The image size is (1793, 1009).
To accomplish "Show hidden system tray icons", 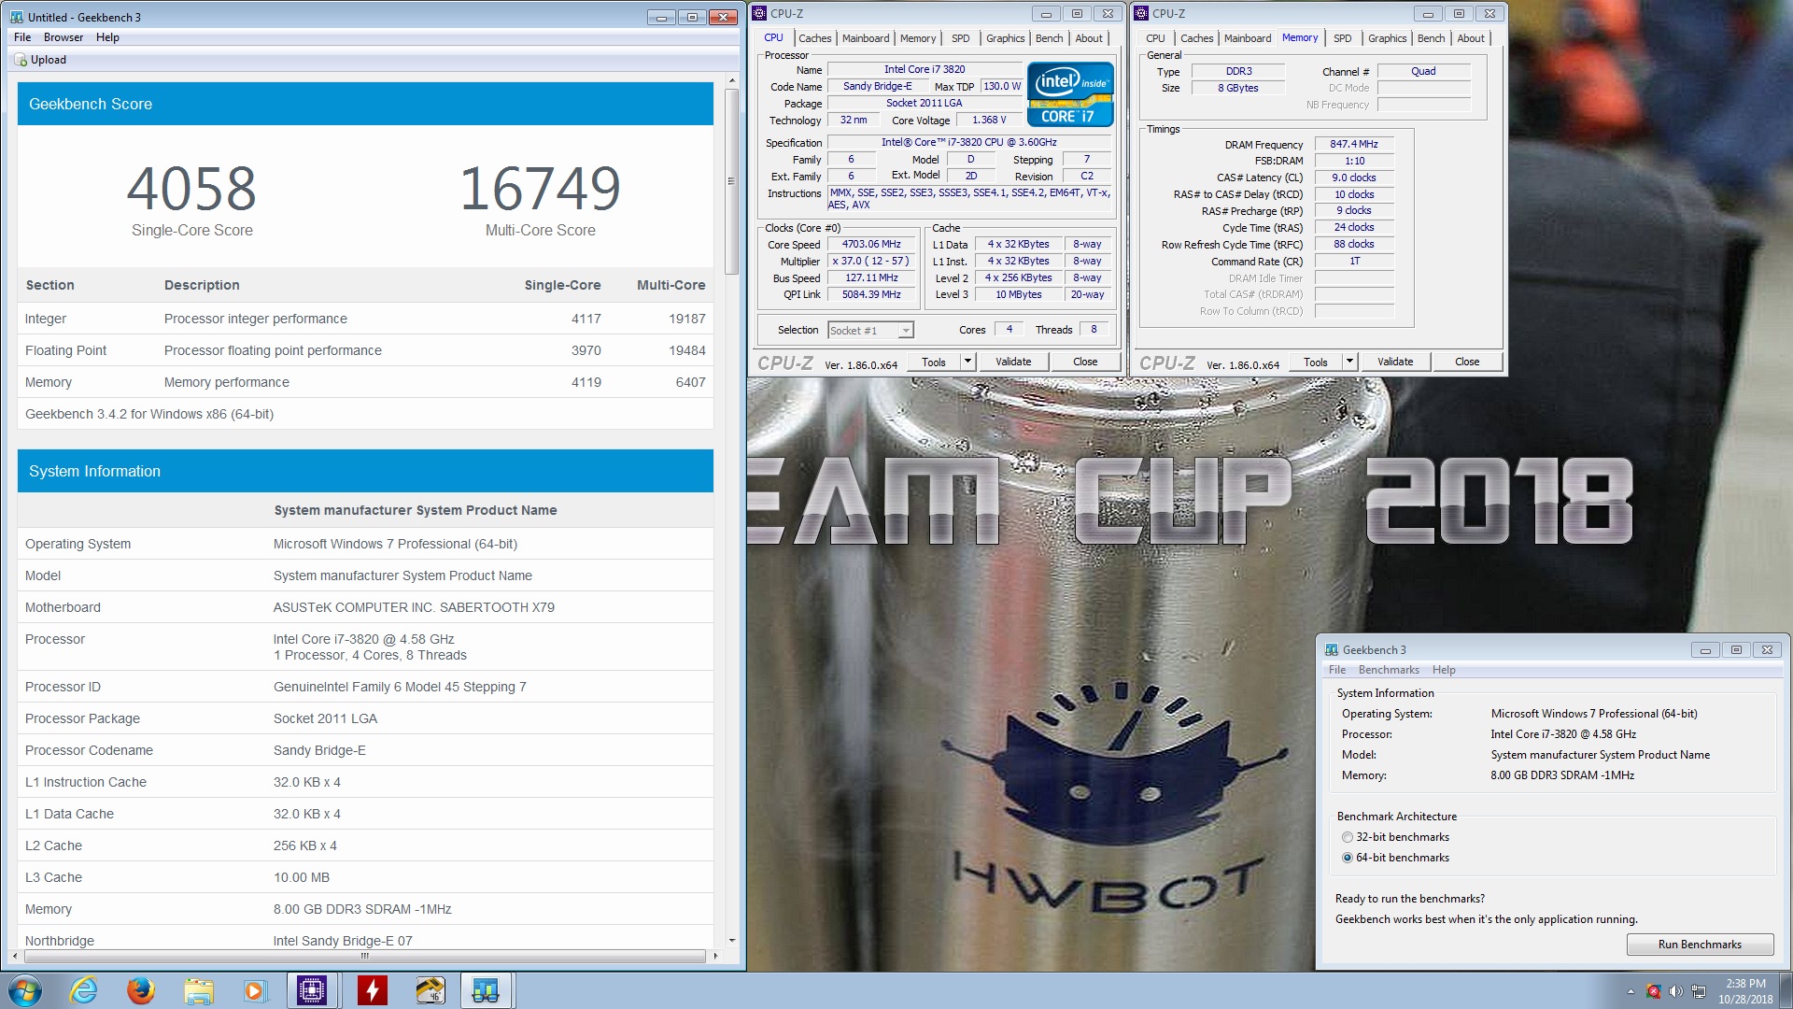I will pyautogui.click(x=1631, y=991).
